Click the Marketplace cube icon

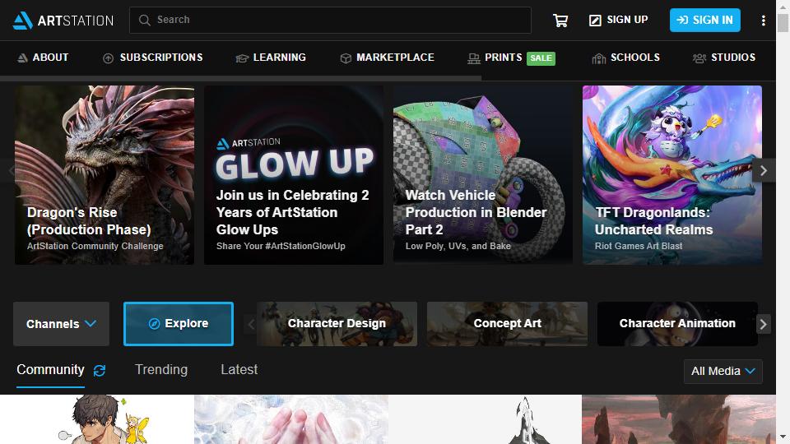346,58
